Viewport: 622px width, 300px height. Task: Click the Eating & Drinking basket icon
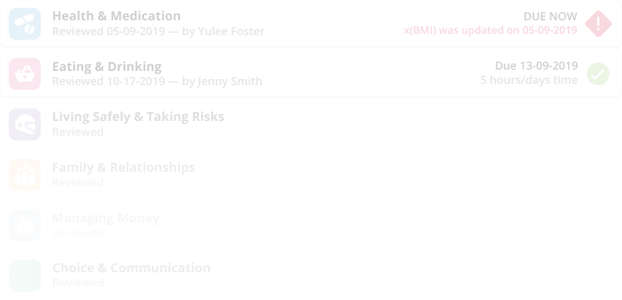(24, 74)
